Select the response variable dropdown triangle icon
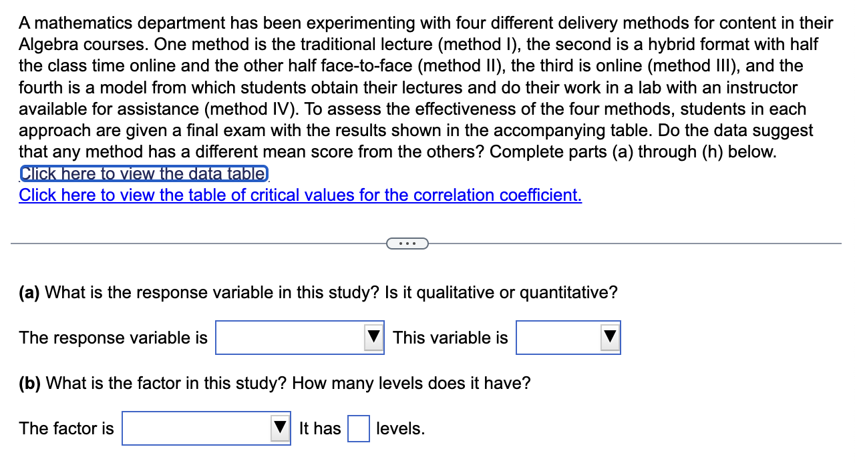This screenshot has height=463, width=855. click(x=373, y=338)
